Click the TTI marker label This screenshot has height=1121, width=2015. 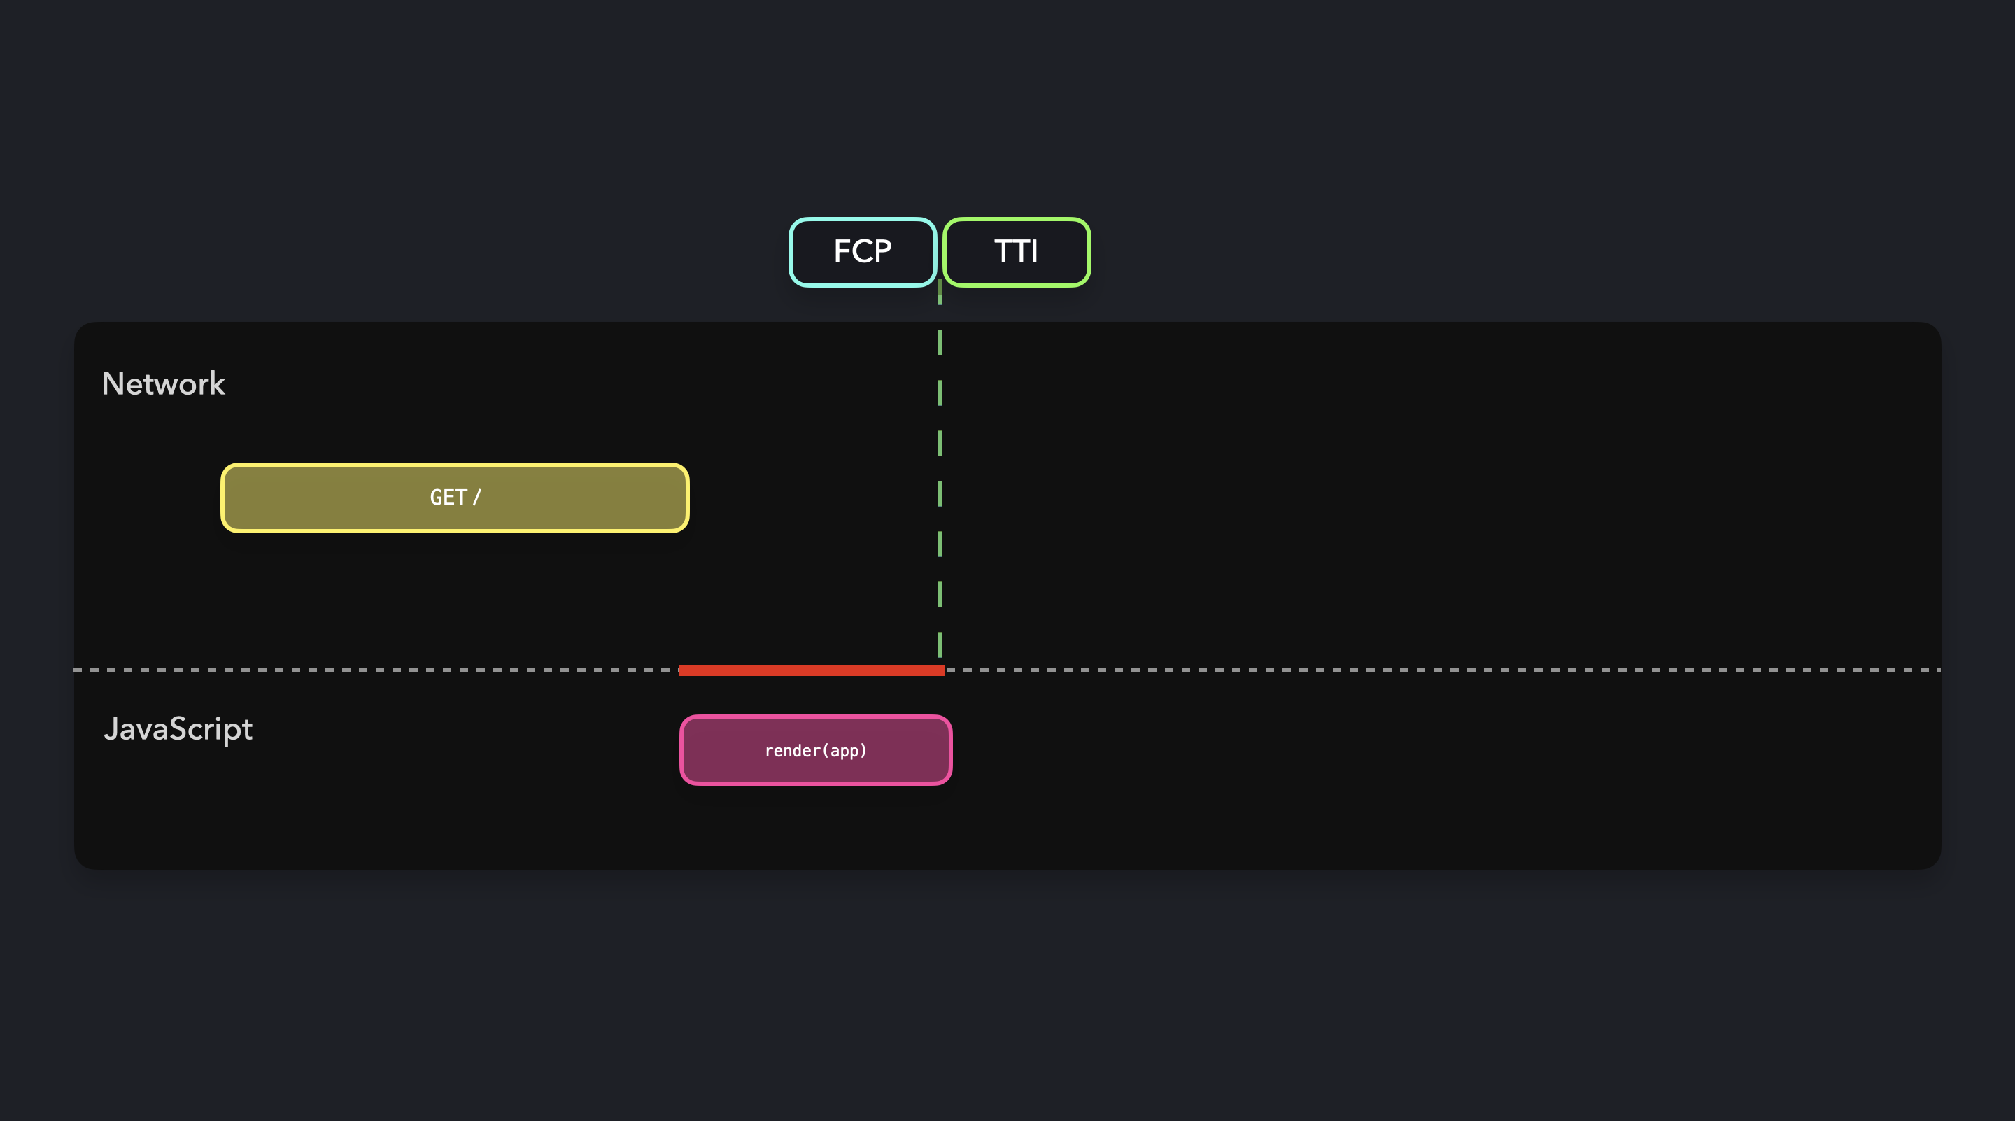[1016, 252]
